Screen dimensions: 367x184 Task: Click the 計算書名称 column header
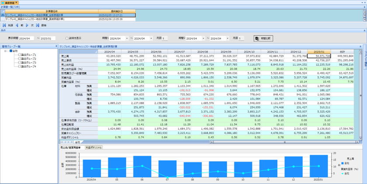pyautogui.click(x=52, y=11)
